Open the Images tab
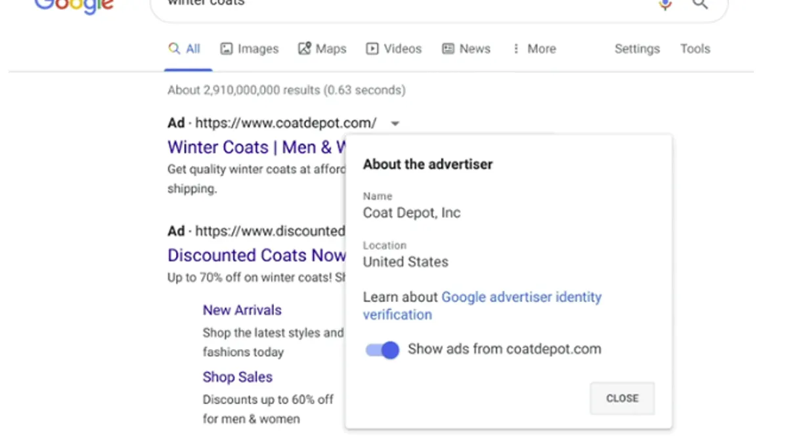The width and height of the screenshot is (788, 443). pyautogui.click(x=249, y=49)
